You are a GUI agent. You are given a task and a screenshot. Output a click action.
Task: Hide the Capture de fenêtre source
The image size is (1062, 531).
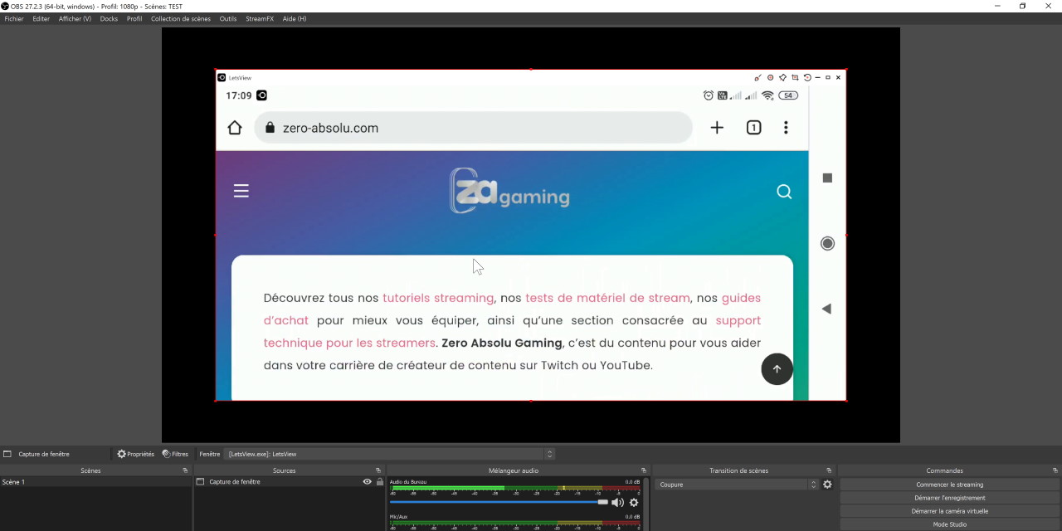[x=367, y=482]
